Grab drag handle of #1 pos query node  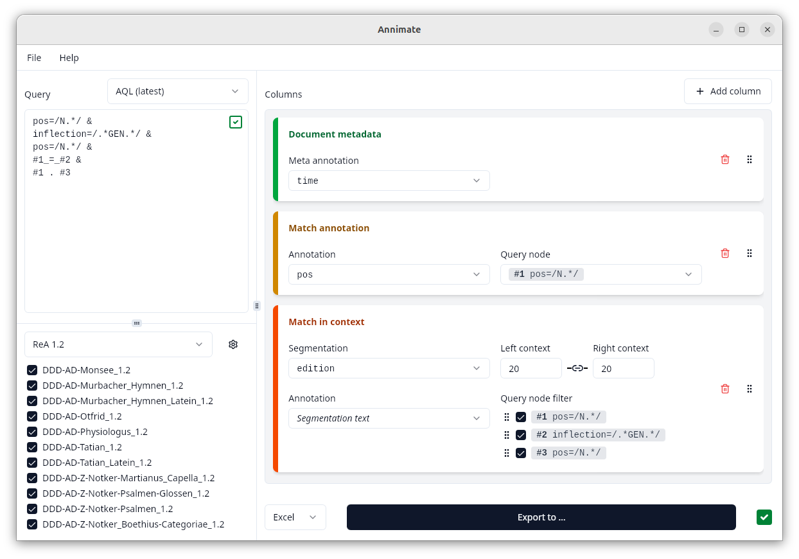point(506,417)
